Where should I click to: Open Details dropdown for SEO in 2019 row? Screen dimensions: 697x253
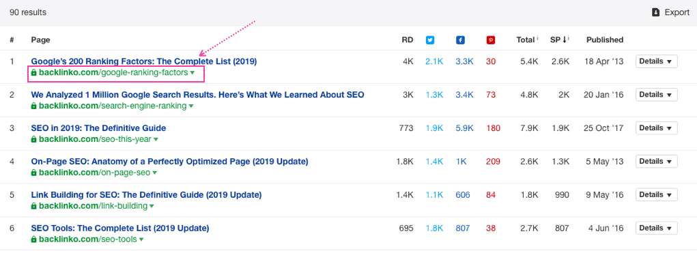pos(656,128)
